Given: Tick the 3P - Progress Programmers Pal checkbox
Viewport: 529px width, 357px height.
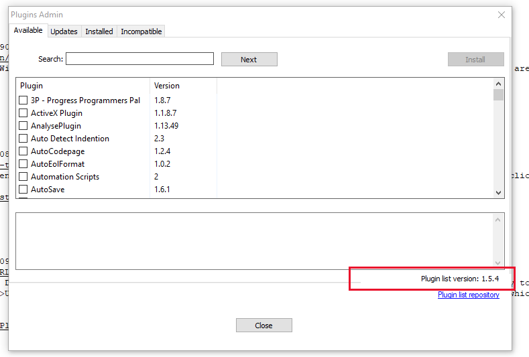Looking at the screenshot, I should point(23,100).
